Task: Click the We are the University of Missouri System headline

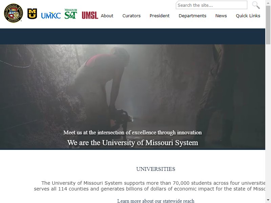Action: [132, 143]
